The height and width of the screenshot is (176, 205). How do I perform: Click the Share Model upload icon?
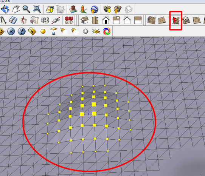tap(118, 9)
